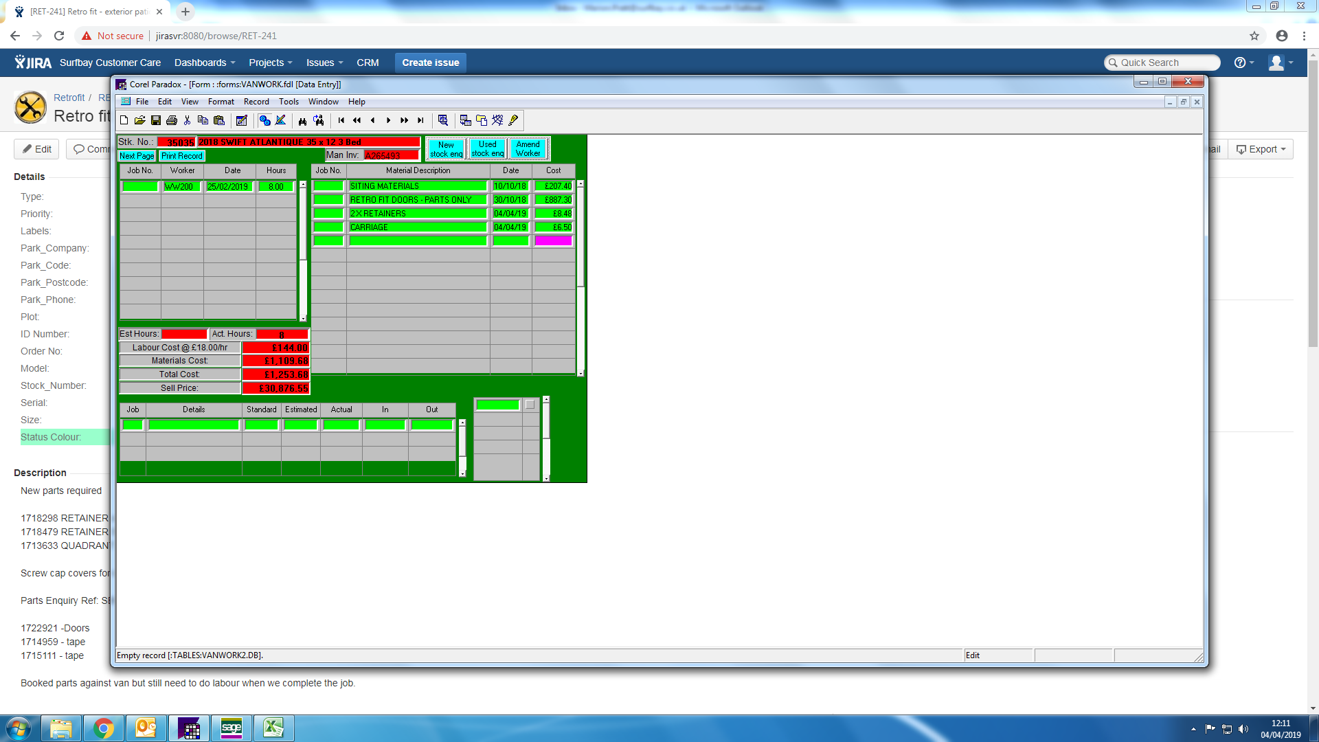Click the Cut scissors icon

(187, 120)
